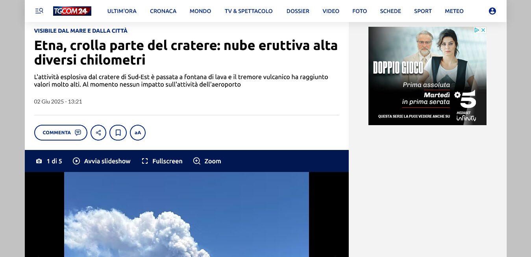Image resolution: width=531 pixels, height=257 pixels.
Task: Open gallery in Fullscreen
Action: pos(162,161)
